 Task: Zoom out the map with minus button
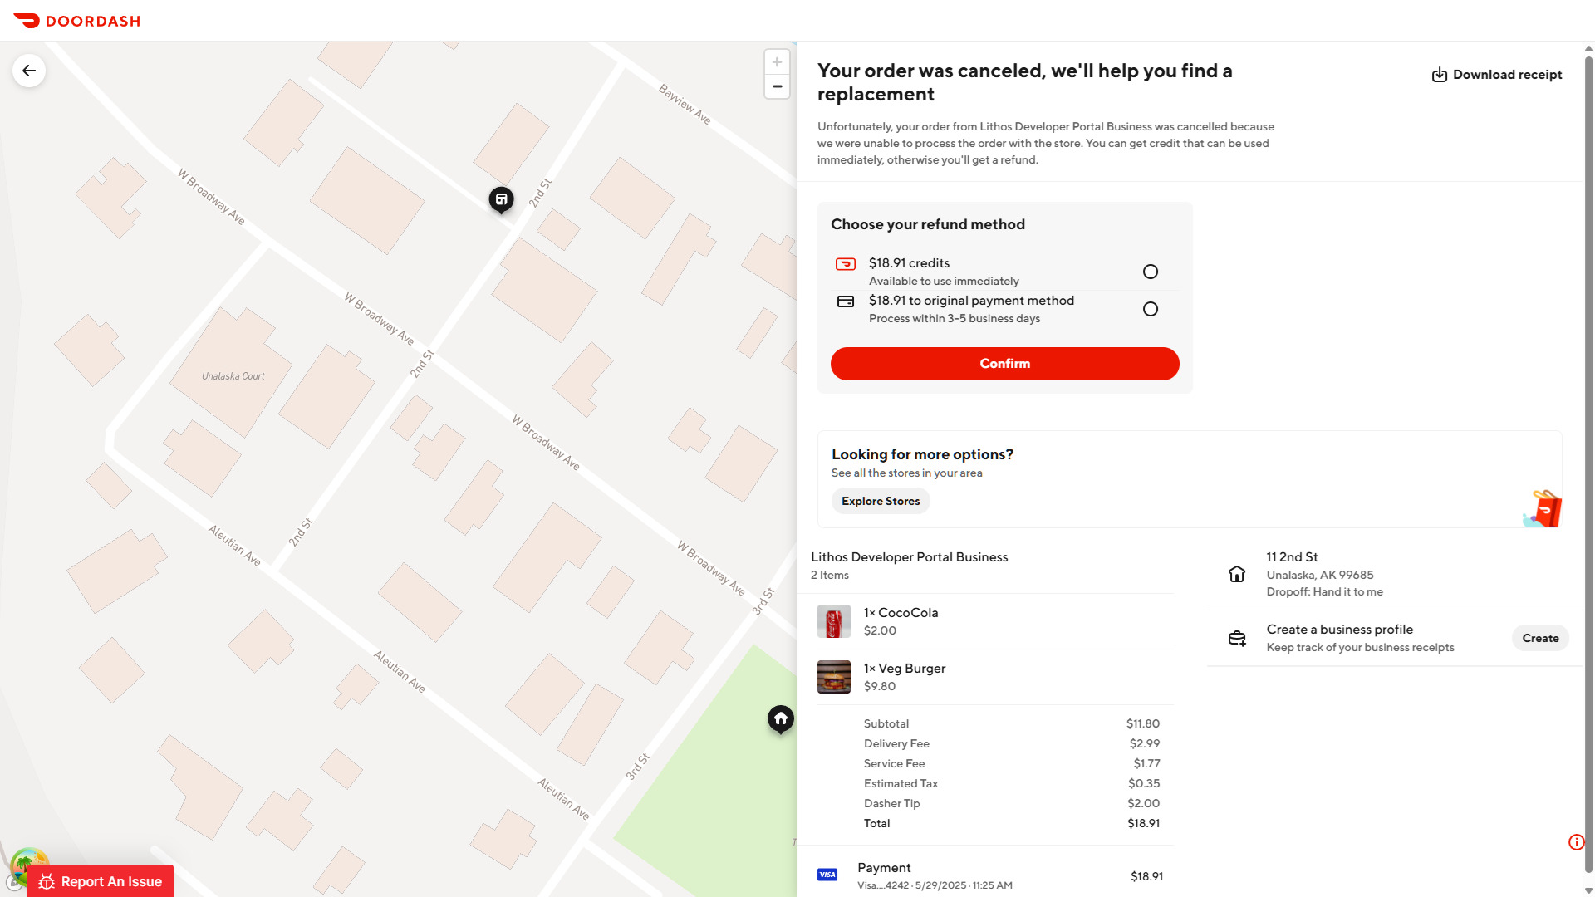[777, 86]
